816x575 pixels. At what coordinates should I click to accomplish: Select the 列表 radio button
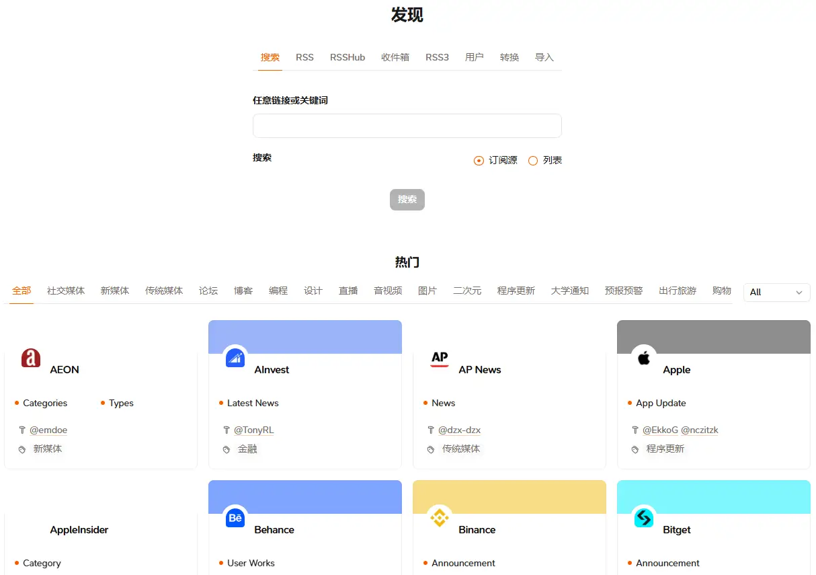click(x=533, y=161)
